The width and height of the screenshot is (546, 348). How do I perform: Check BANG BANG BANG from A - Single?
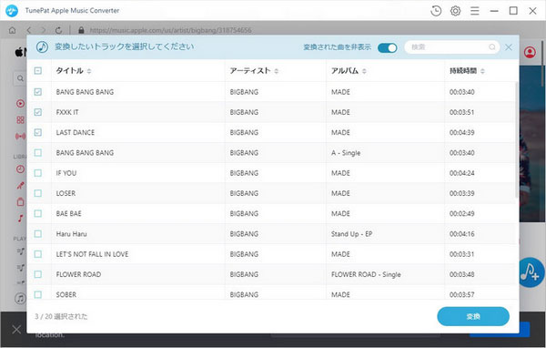click(x=38, y=153)
